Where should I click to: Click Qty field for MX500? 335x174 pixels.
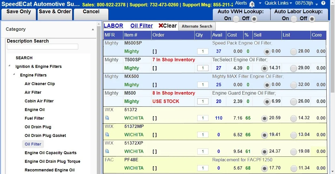coord(203,85)
